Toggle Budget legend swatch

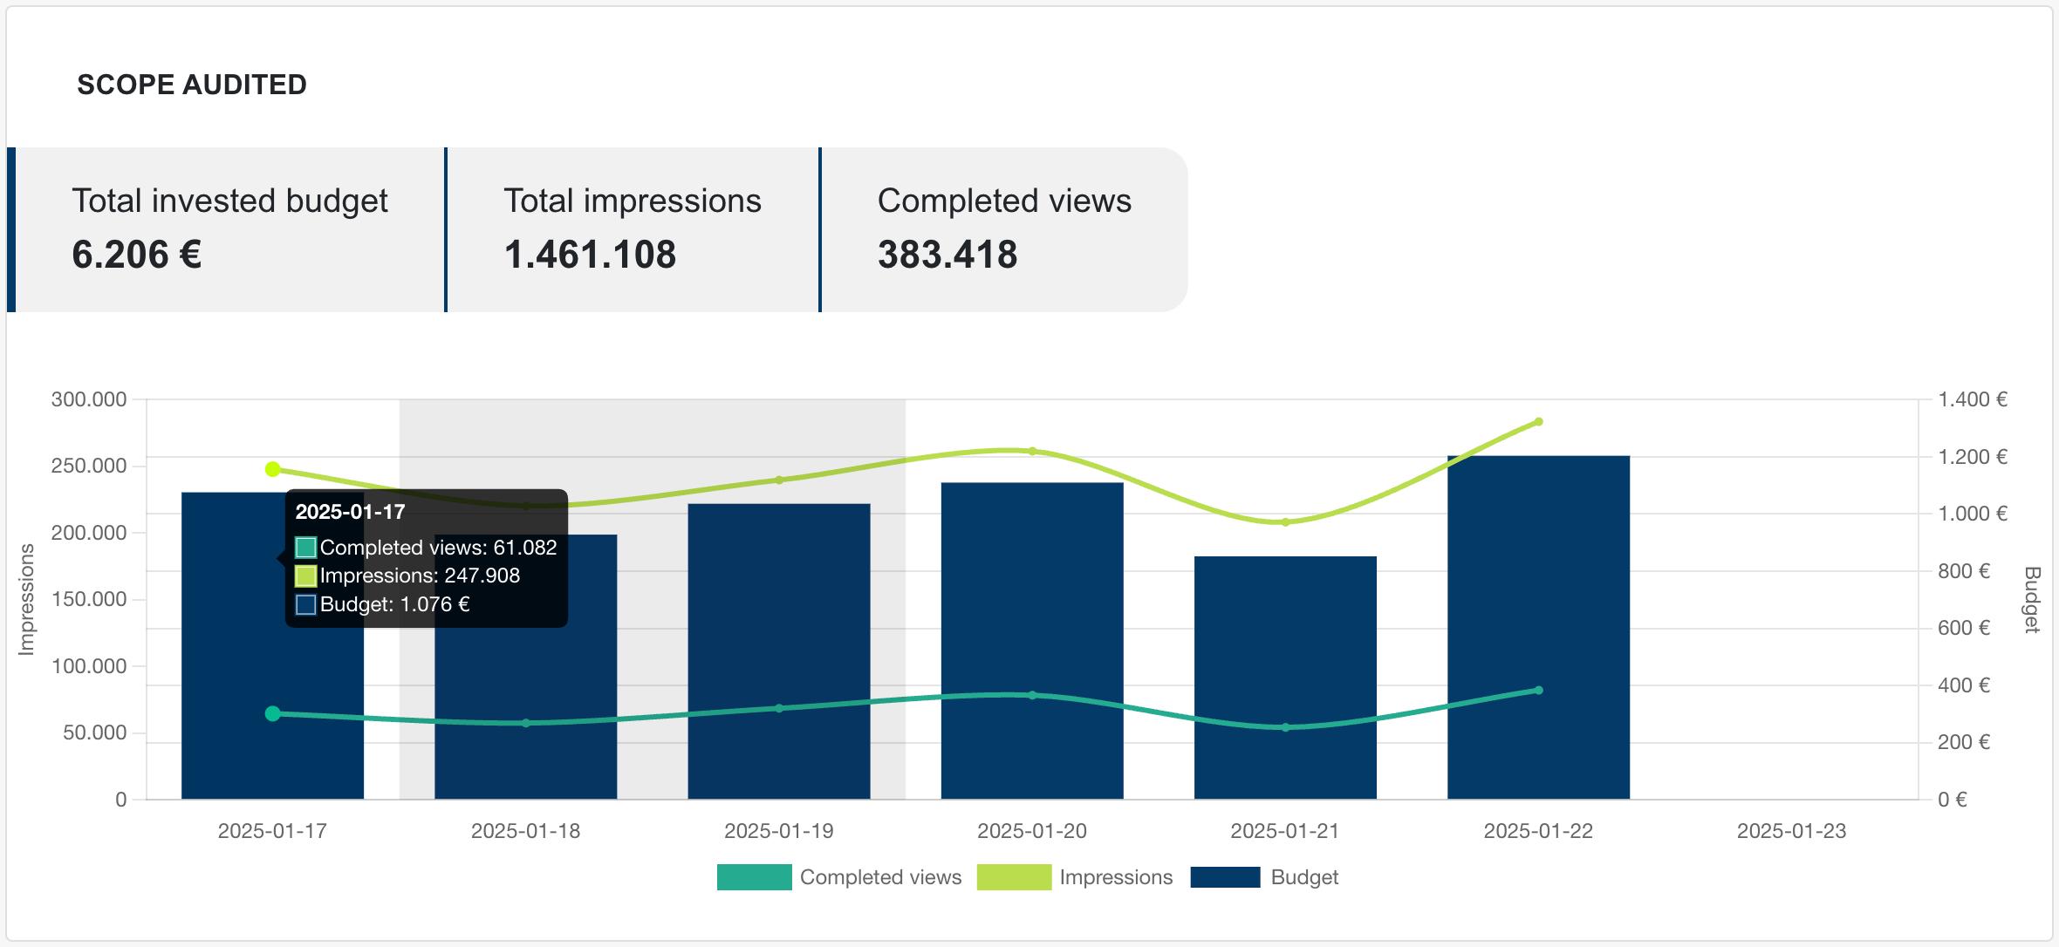(x=1225, y=877)
